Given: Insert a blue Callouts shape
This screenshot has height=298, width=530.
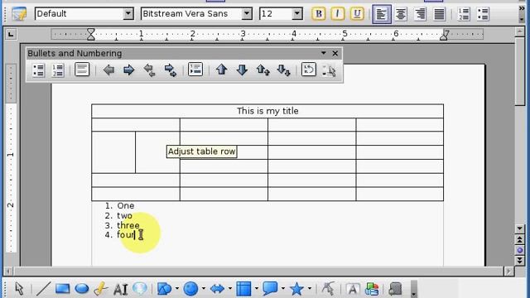Looking at the screenshot, I should point(270,289).
